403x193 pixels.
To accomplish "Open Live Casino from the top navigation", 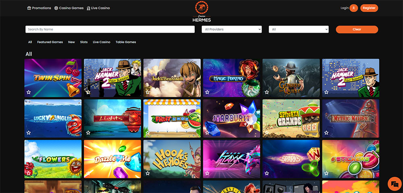I will 98,8.
